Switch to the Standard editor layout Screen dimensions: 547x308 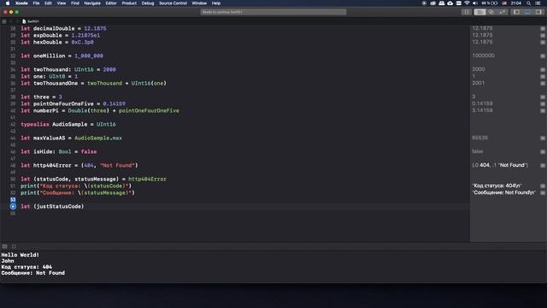tap(479, 12)
